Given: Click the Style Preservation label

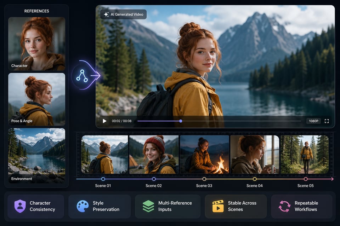Looking at the screenshot, I should click(x=106, y=206).
